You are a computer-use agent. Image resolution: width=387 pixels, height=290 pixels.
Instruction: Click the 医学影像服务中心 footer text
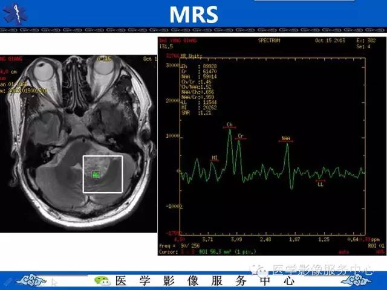(x=205, y=281)
